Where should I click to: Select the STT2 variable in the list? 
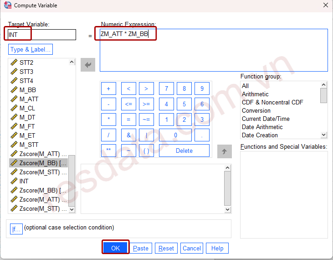pos(26,62)
